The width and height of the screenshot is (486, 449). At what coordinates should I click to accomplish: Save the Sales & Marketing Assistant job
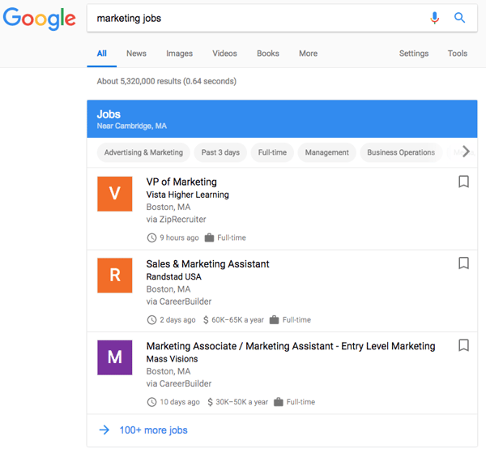click(463, 263)
